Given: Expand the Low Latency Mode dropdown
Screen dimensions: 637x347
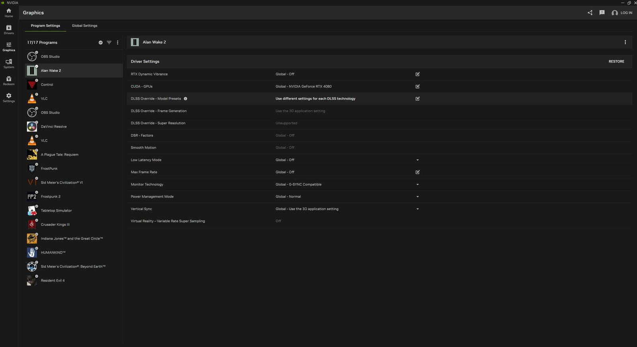Looking at the screenshot, I should coord(418,160).
